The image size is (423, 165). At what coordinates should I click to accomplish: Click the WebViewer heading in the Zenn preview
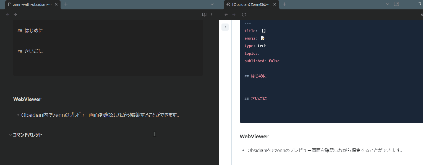(x=254, y=136)
